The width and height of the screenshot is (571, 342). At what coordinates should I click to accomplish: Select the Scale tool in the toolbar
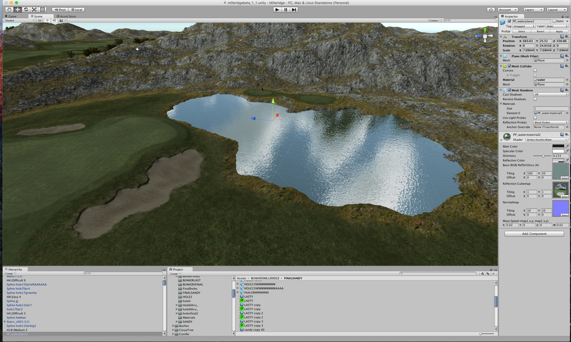[x=34, y=9]
